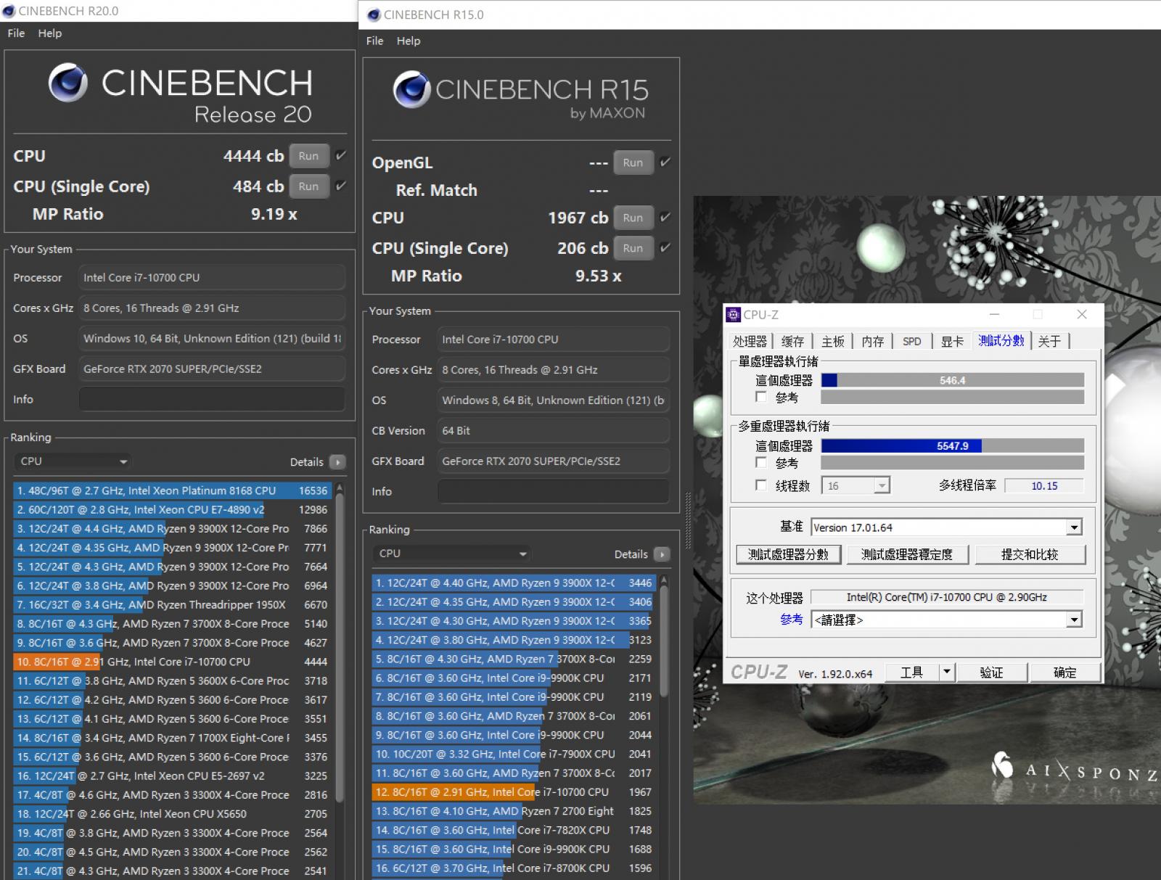Viewport: 1161px width, 880px height.
Task: Select R20 ranking row Xeon Platinum 8168
Action: tap(172, 490)
